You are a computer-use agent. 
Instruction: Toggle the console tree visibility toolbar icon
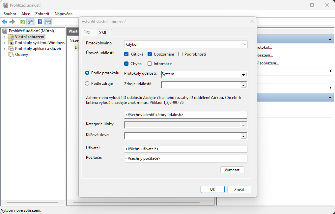(x=30, y=22)
